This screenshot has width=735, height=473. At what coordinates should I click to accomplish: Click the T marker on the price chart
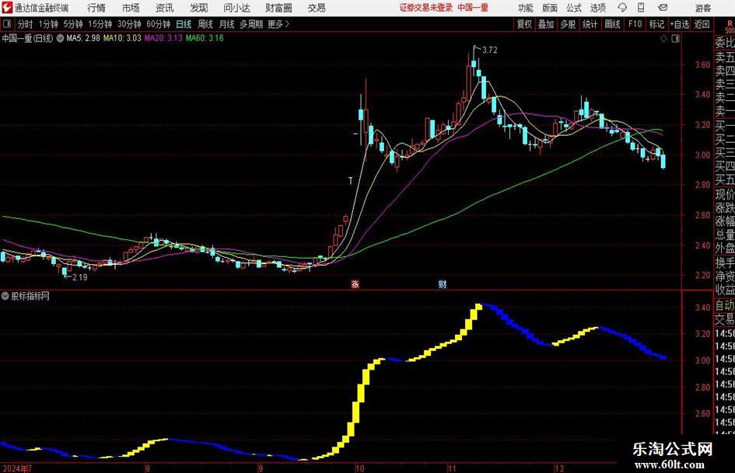(x=350, y=181)
